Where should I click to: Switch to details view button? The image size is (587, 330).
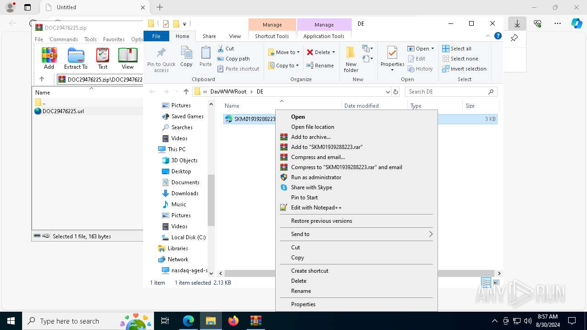coord(486,282)
